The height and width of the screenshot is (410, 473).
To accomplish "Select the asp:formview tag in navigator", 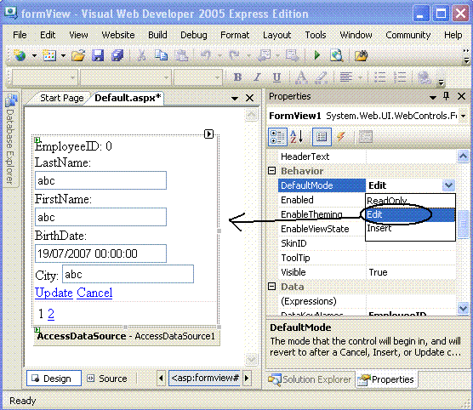I will [x=204, y=378].
